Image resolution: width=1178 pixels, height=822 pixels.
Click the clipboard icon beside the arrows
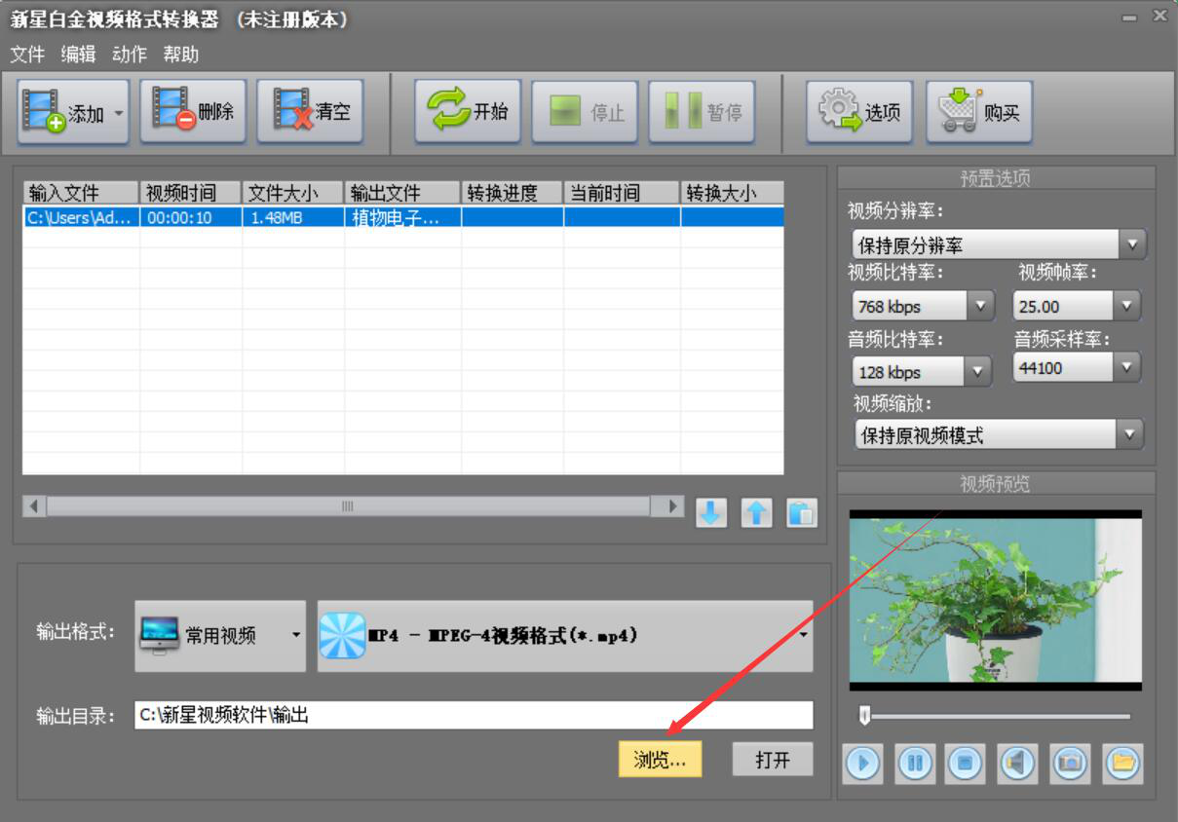tap(801, 512)
